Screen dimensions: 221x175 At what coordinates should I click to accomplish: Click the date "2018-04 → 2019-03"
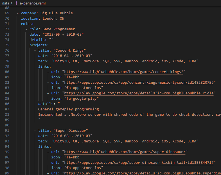[72, 56]
